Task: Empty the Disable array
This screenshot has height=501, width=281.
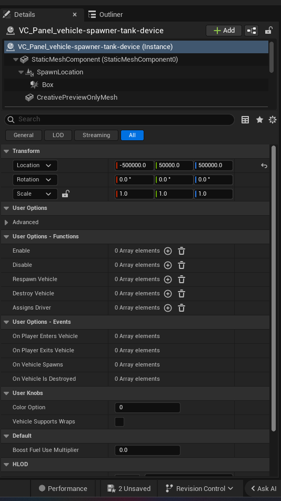Action: pos(182,265)
